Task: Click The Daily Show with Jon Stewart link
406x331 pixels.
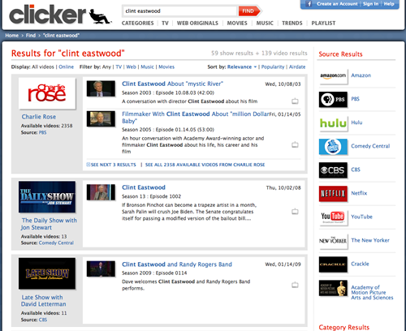Action: [x=49, y=224]
